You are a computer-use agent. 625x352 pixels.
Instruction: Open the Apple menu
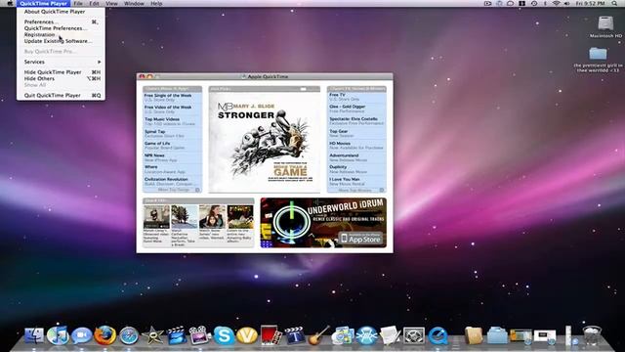[x=10, y=4]
